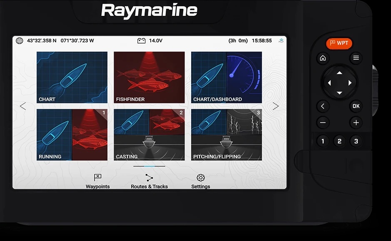Image resolution: width=391 pixels, height=241 pixels.
Task: Open the CHART app page
Action: coord(72,77)
